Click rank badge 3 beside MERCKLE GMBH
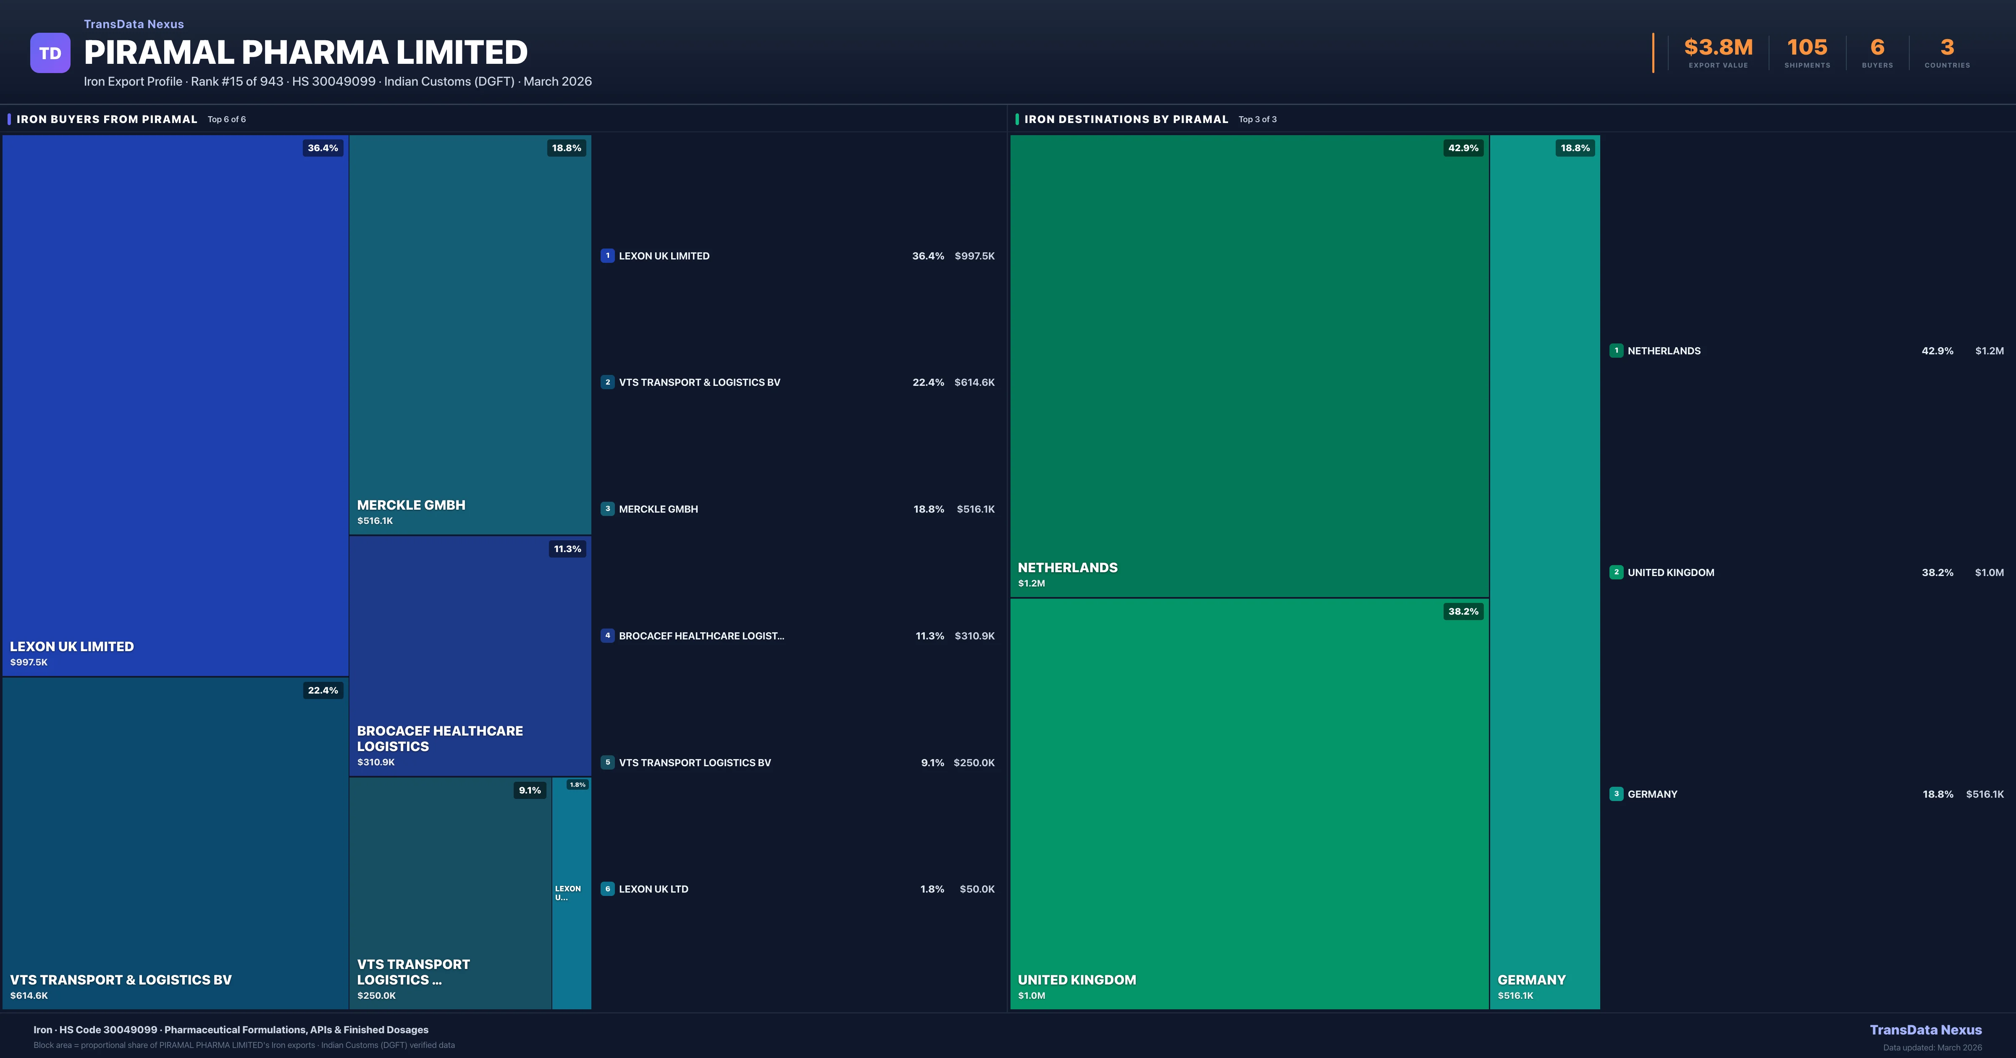Viewport: 2016px width, 1058px height. pos(607,509)
